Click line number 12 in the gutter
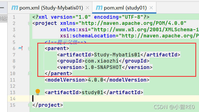 point(13,86)
